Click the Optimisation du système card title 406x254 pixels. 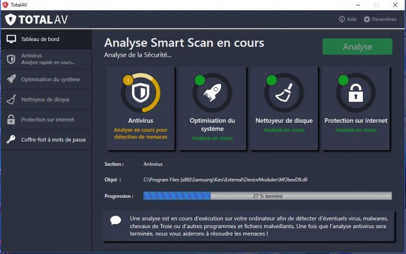212,125
